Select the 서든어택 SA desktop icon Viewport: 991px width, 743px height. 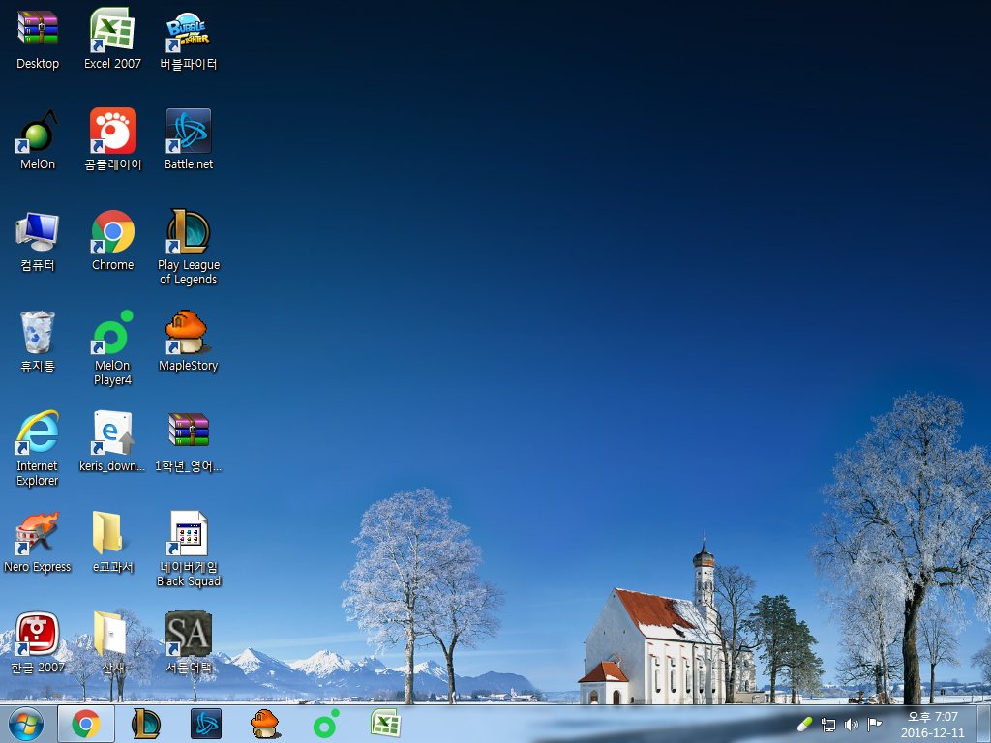[x=189, y=634]
